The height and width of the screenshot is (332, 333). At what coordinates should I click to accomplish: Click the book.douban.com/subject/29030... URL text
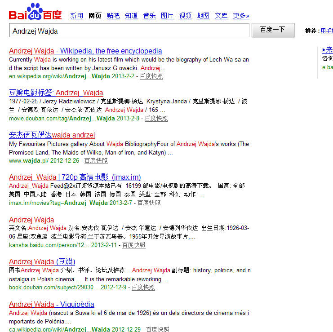coord(54,288)
